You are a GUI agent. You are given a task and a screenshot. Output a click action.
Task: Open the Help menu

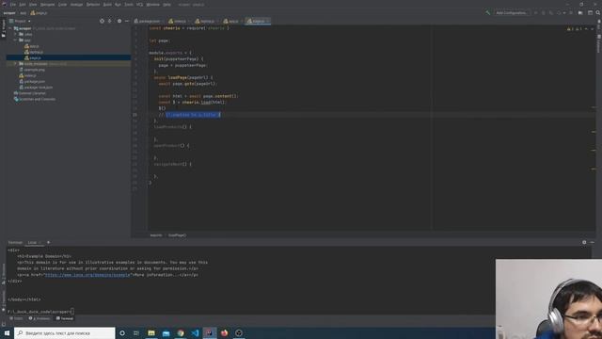(166, 5)
